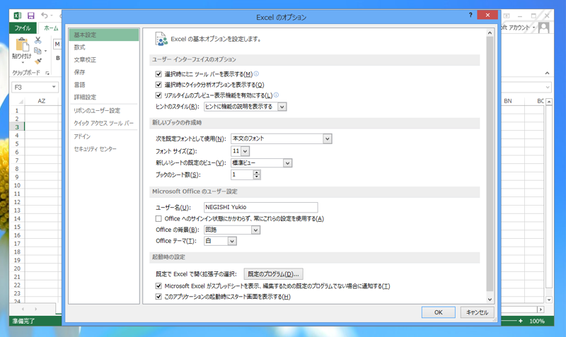Click the キャンセル button
This screenshot has width=566, height=337.
pyautogui.click(x=477, y=312)
